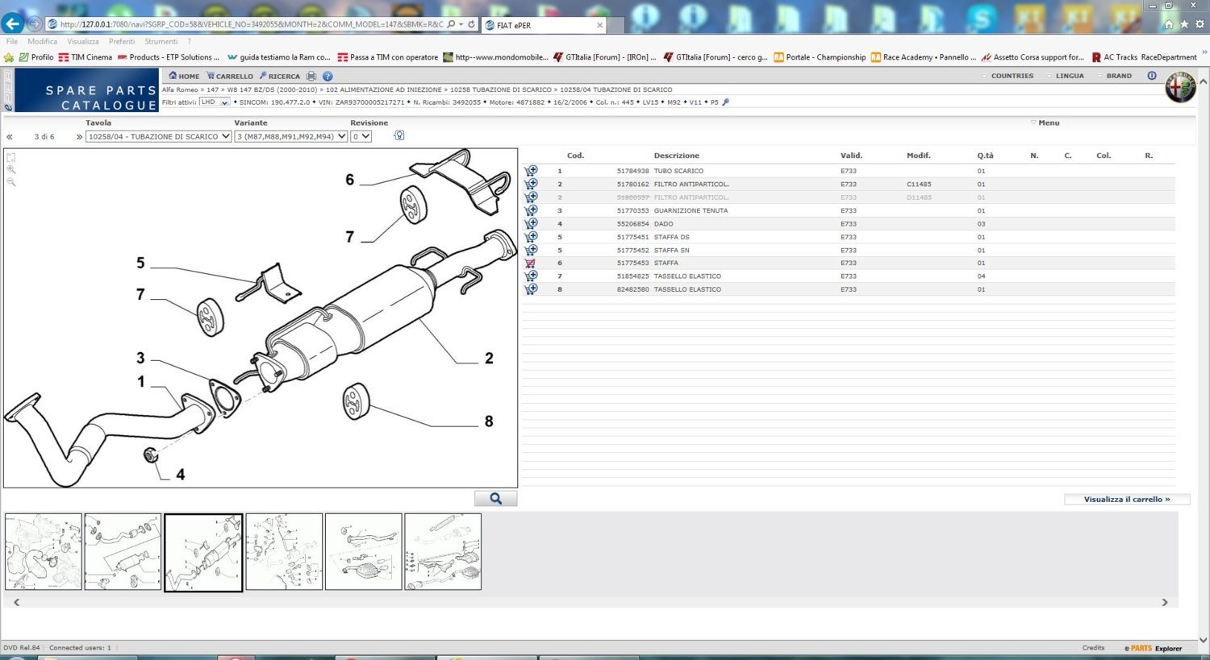The image size is (1210, 660).
Task: Click the magnifier search button below the diagram
Action: pyautogui.click(x=495, y=499)
